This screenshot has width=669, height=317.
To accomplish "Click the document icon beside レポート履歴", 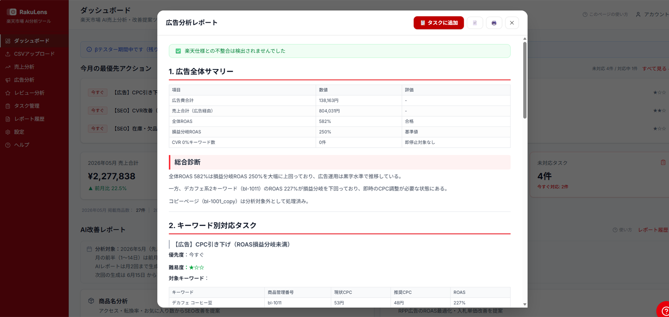I will click(8, 119).
